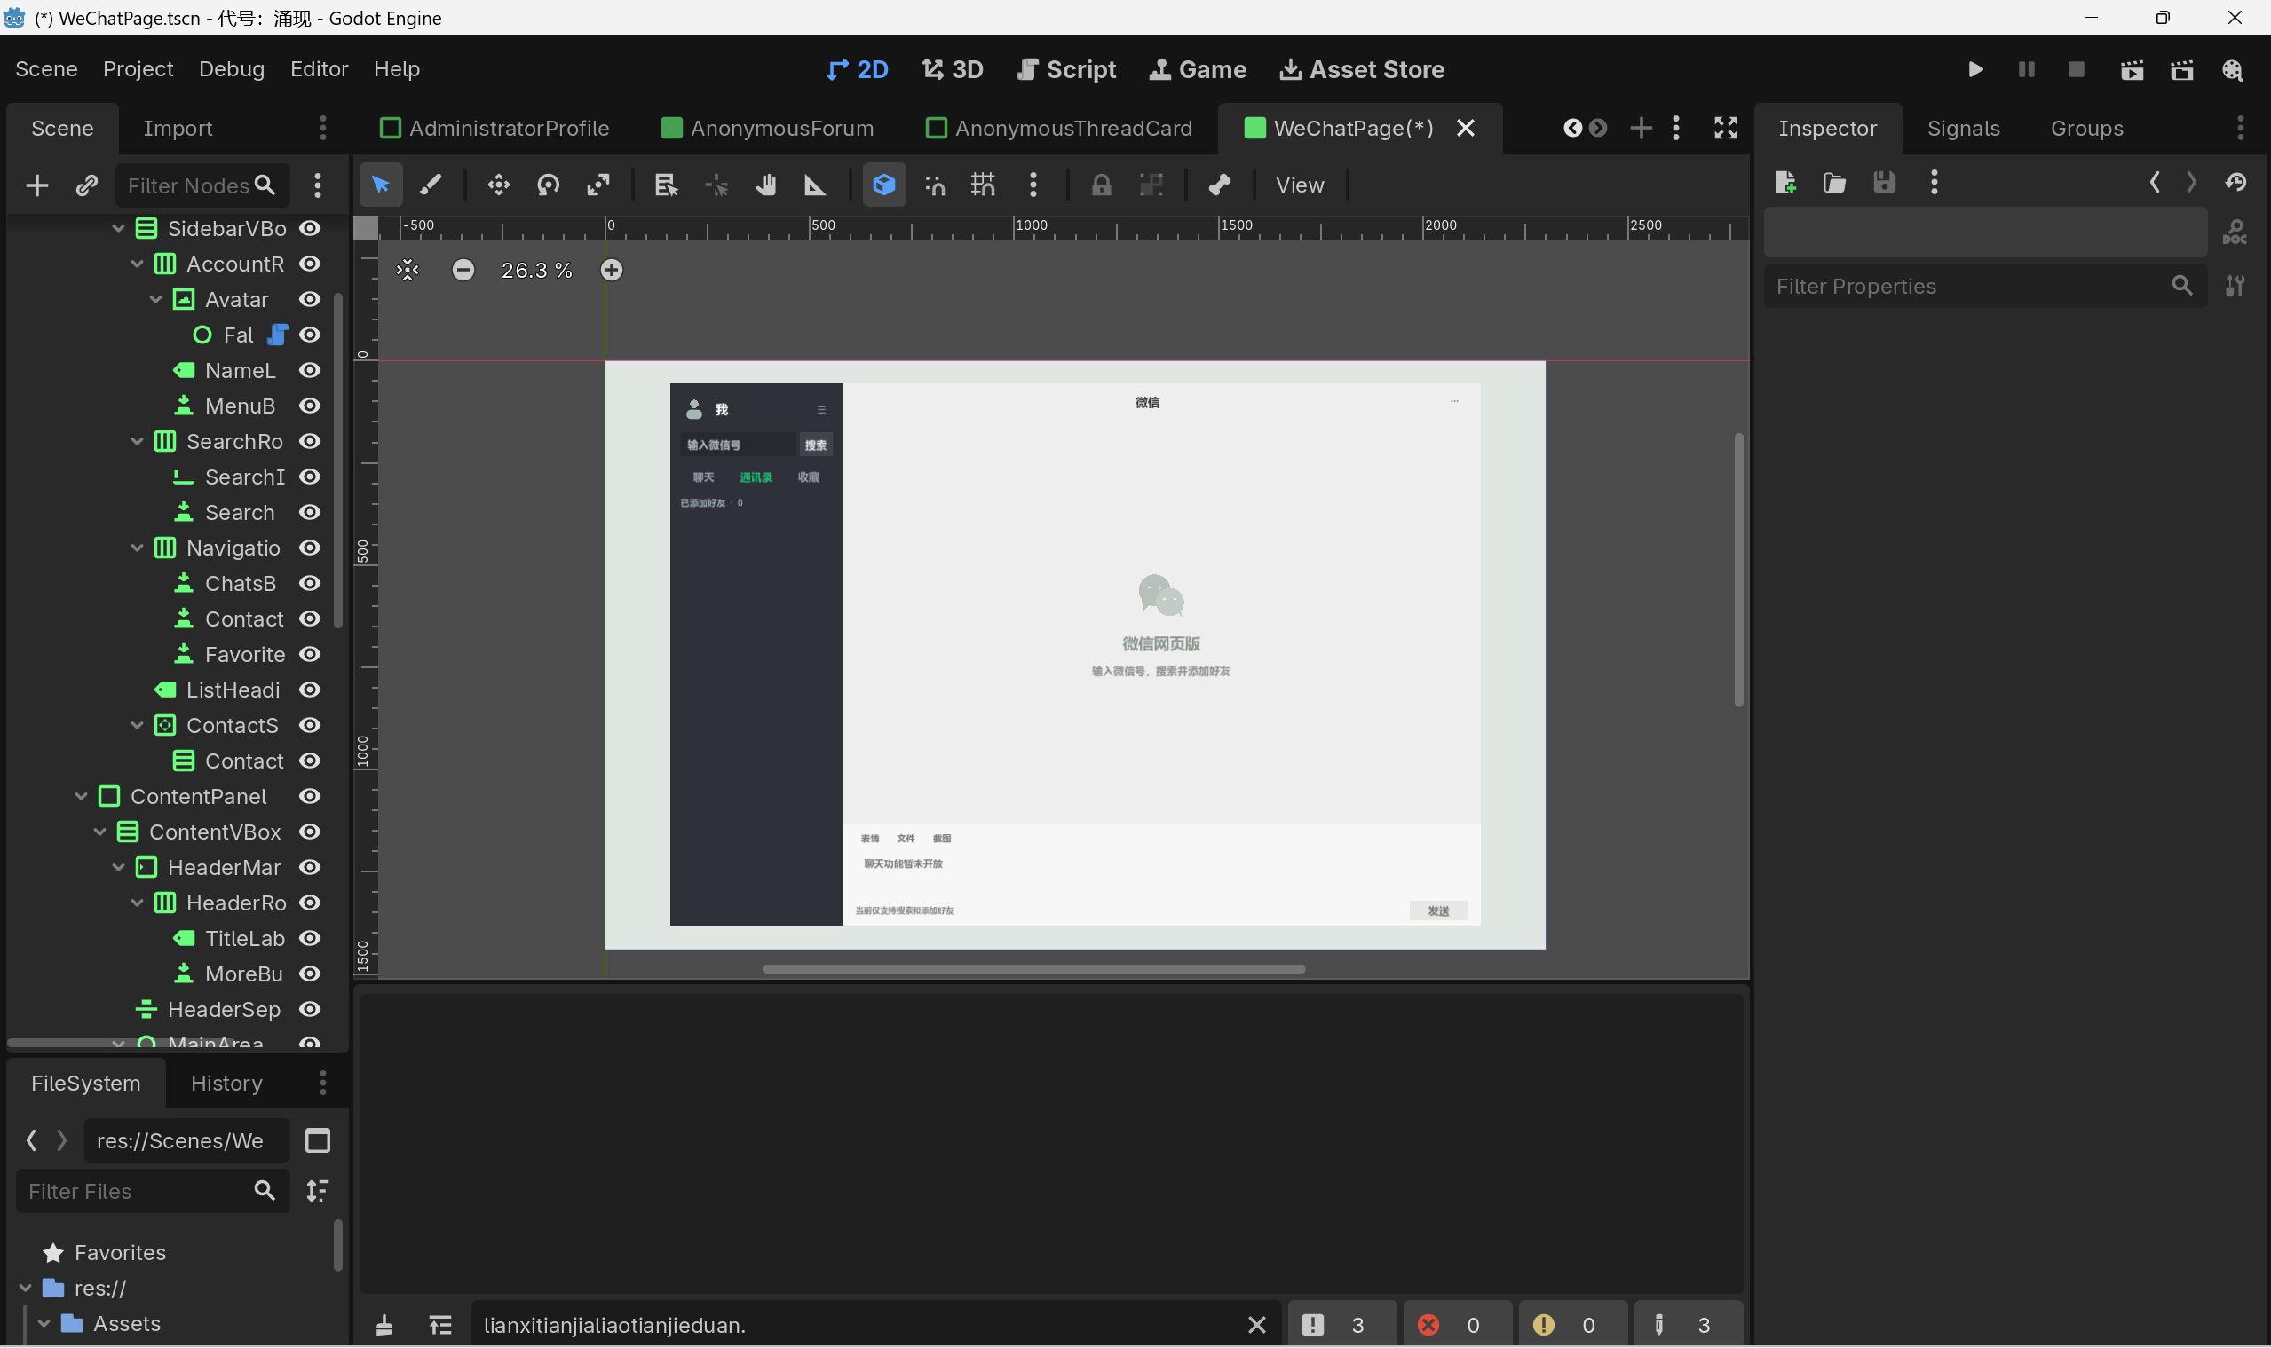Open the Asset Store workspace
2271x1348 pixels.
coord(1362,69)
